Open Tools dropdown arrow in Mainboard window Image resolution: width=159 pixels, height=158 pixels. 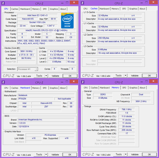46,155
